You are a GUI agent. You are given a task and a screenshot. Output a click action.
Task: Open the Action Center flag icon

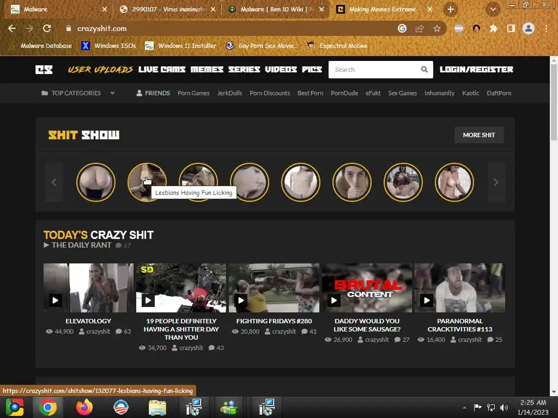pos(477,407)
